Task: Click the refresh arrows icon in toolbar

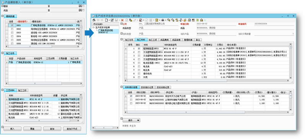Action: point(177,20)
